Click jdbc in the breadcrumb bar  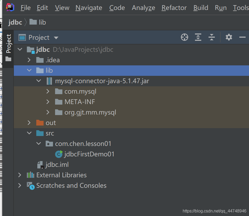pyautogui.click(x=15, y=22)
